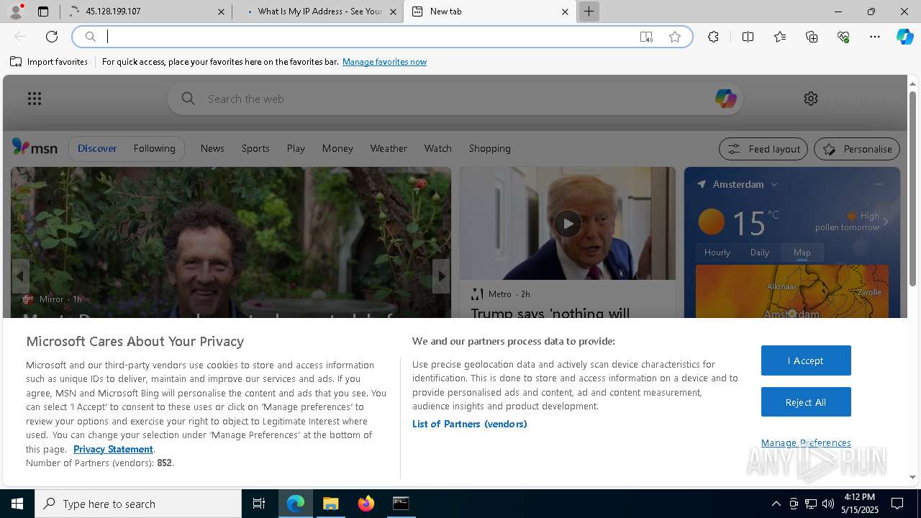Open the Manage favorites now link
This screenshot has height=518, width=921.
(384, 62)
